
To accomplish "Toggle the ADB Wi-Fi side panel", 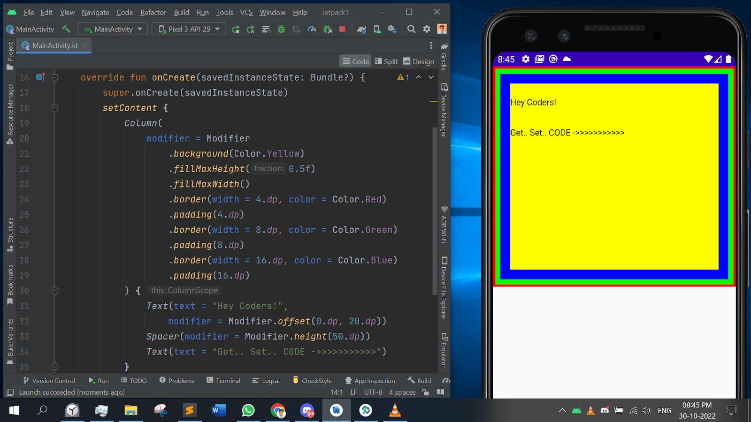I will [x=444, y=225].
